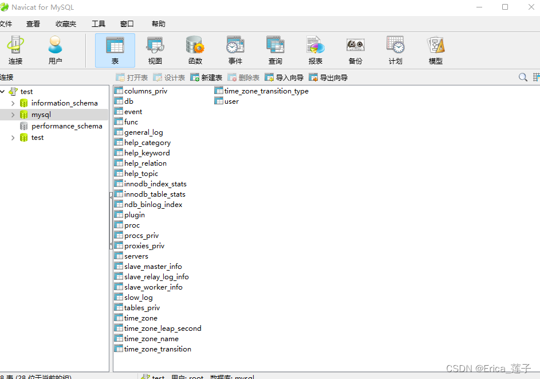Select the mysql database label

tap(41, 115)
